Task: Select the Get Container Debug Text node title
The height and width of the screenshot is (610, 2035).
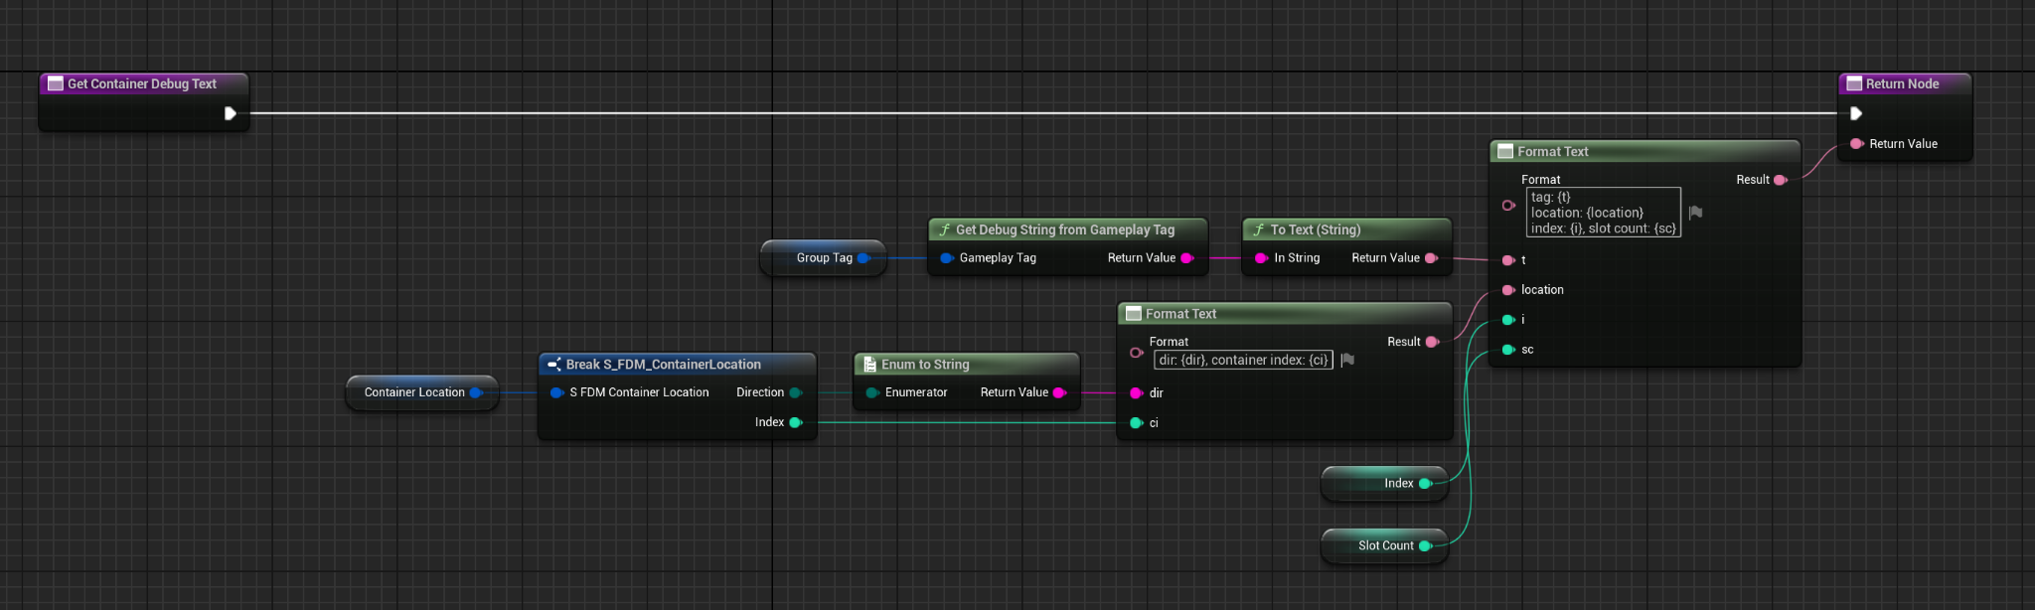Action: point(142,84)
